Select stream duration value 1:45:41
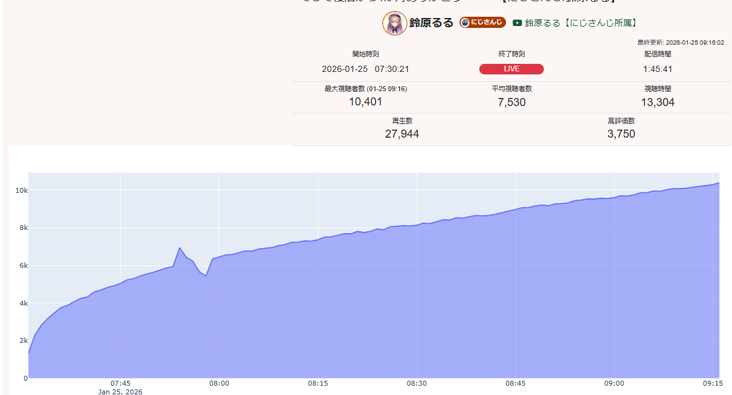Screen dimensions: 732x395 point(657,69)
